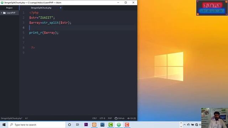Viewport: 228px width, 128px height.
Task: Click on the str_split($str) function call
Action: tap(56, 23)
